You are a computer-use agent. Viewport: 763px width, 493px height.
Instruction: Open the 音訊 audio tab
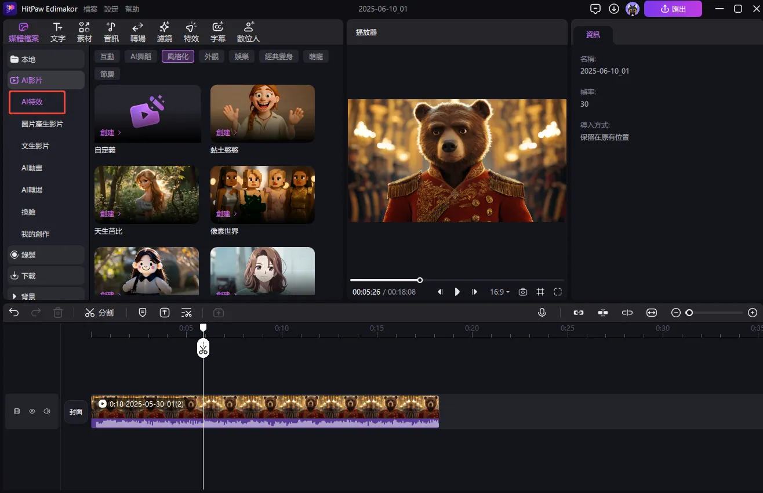111,32
